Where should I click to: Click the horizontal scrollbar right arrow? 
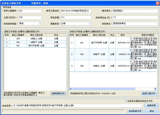[x=155, y=88]
